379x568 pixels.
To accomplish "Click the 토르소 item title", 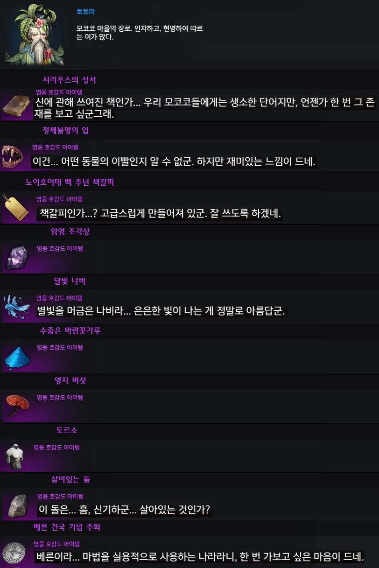I will click(x=67, y=429).
